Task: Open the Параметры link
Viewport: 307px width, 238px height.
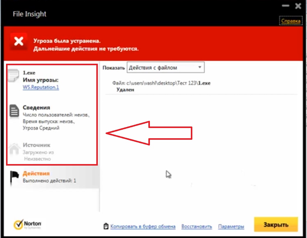Action: click(231, 227)
